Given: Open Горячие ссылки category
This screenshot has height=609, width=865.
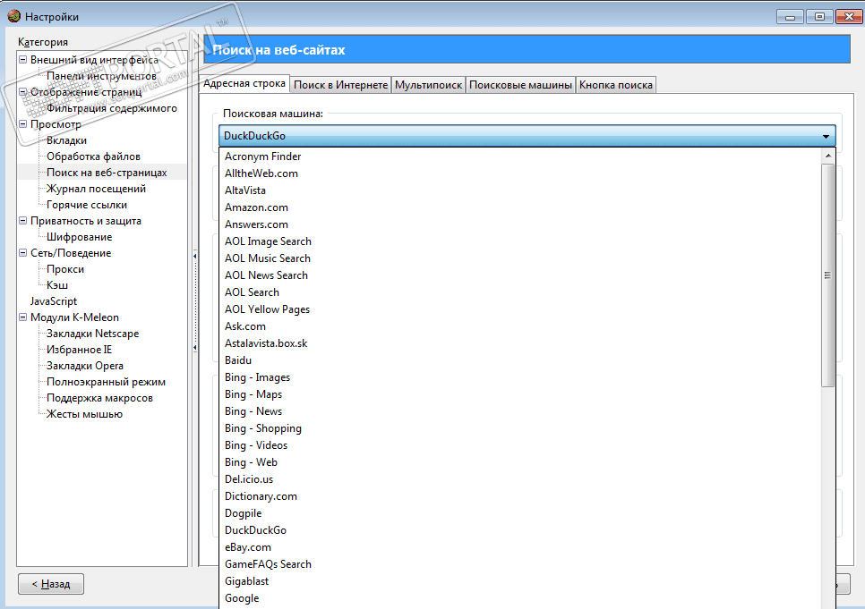Looking at the screenshot, I should tap(87, 205).
